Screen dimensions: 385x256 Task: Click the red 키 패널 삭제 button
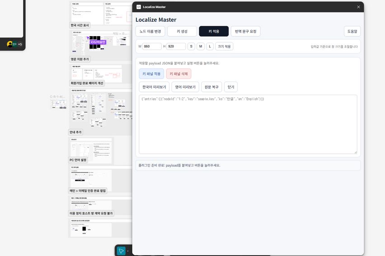pyautogui.click(x=179, y=74)
